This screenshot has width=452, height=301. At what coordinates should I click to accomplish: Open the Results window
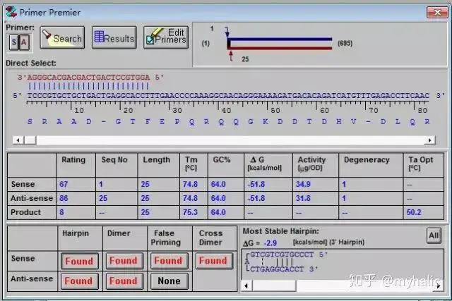[114, 39]
